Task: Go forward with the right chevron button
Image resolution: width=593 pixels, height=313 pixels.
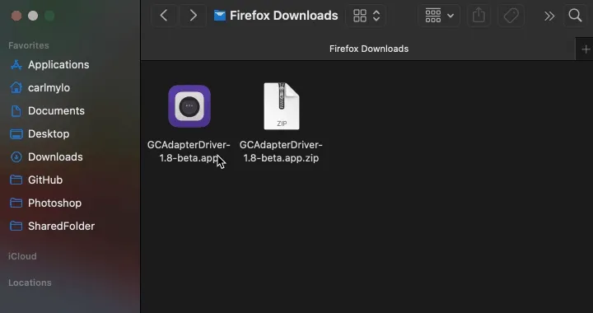Action: click(193, 16)
